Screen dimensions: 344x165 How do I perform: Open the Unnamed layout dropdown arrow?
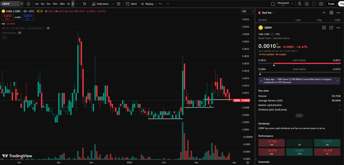click(292, 4)
